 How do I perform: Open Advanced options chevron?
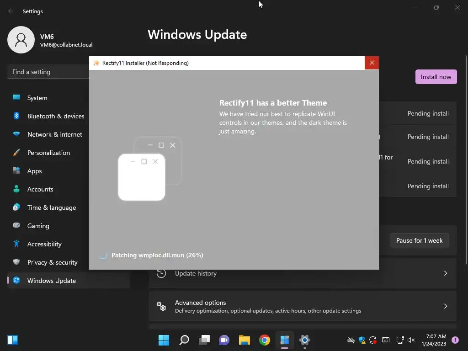pyautogui.click(x=445, y=306)
